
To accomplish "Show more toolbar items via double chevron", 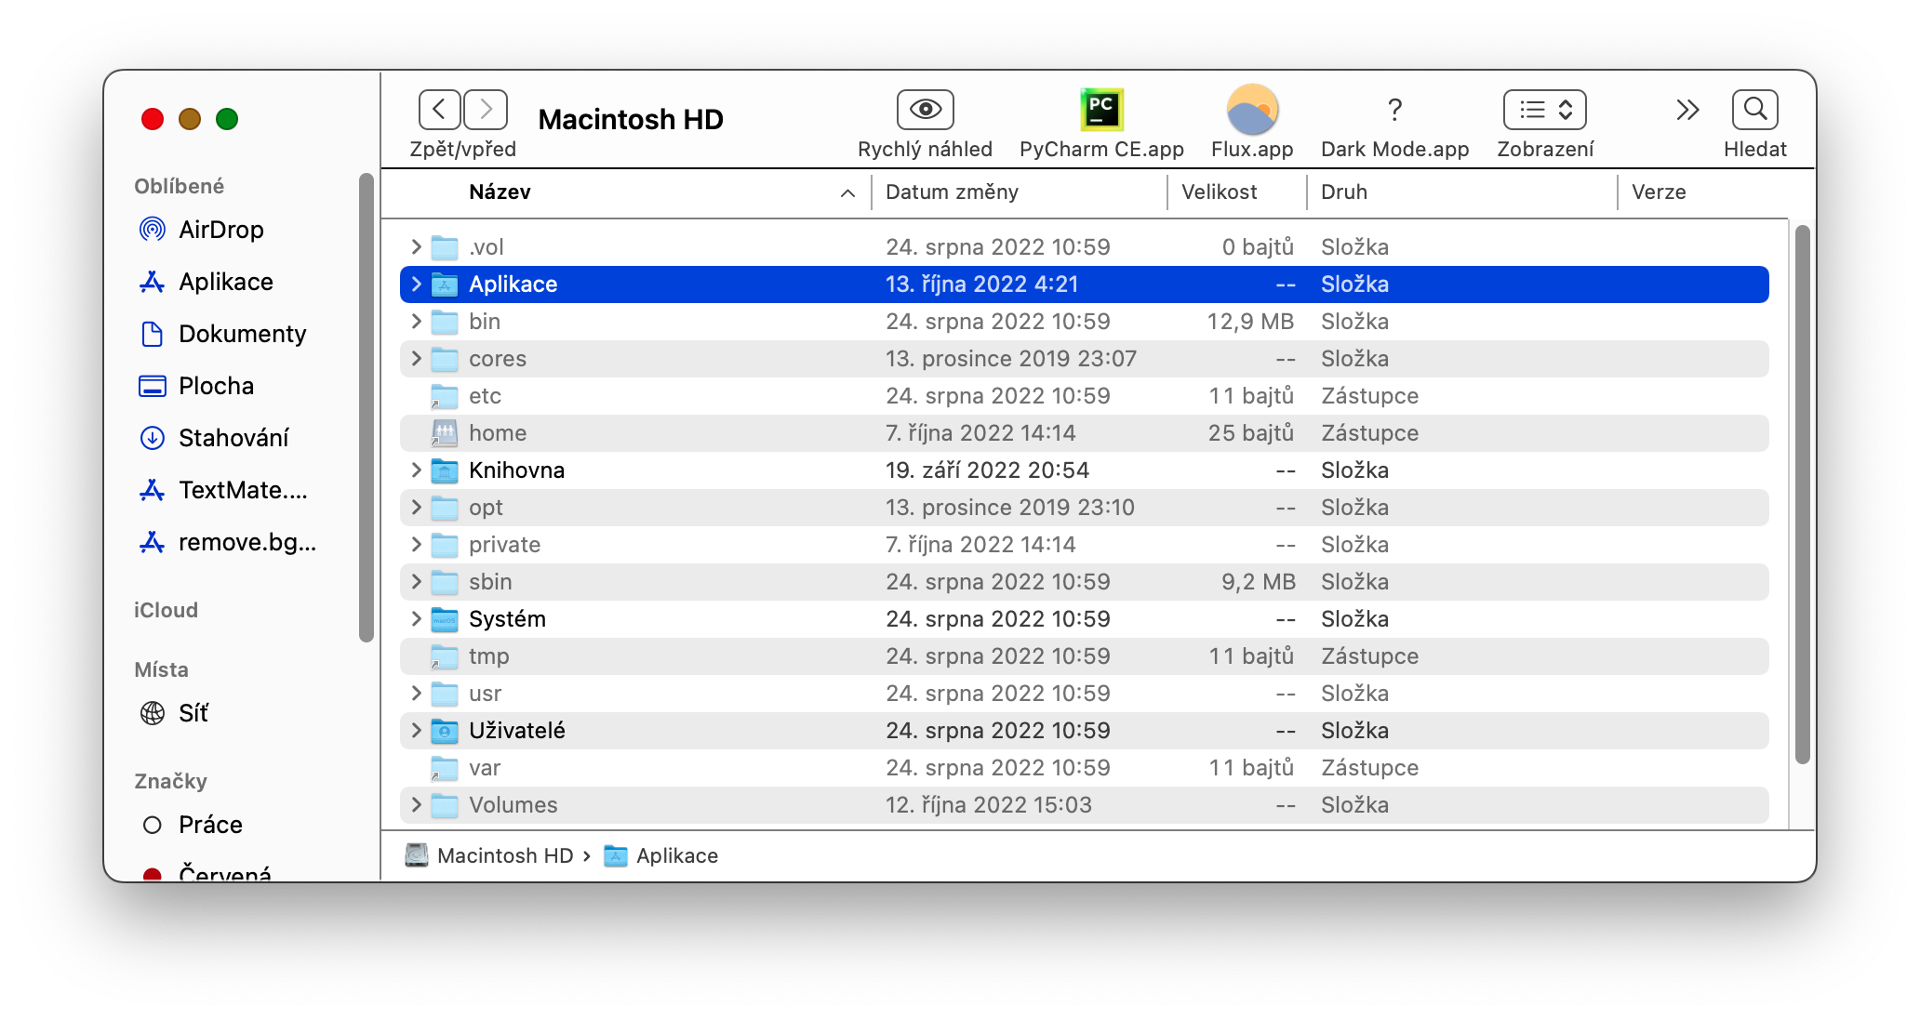I will 1687,110.
